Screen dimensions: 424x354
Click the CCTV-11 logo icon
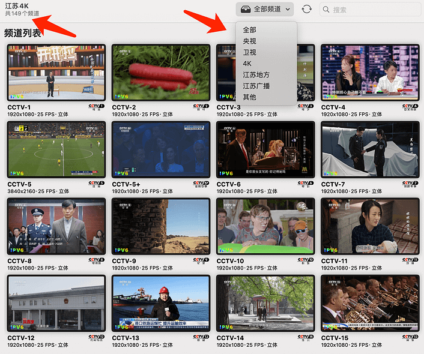click(410, 261)
